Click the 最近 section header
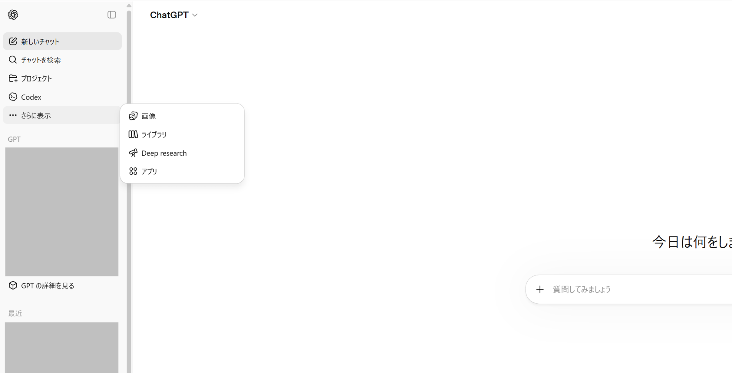The height and width of the screenshot is (373, 732). point(15,314)
